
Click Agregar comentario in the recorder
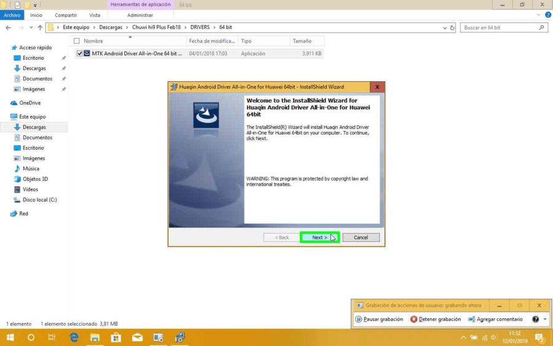[x=495, y=319]
